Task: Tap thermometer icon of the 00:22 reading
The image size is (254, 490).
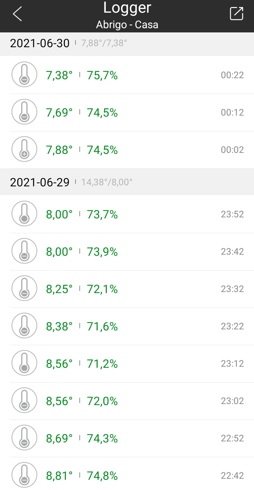Action: coord(24,75)
